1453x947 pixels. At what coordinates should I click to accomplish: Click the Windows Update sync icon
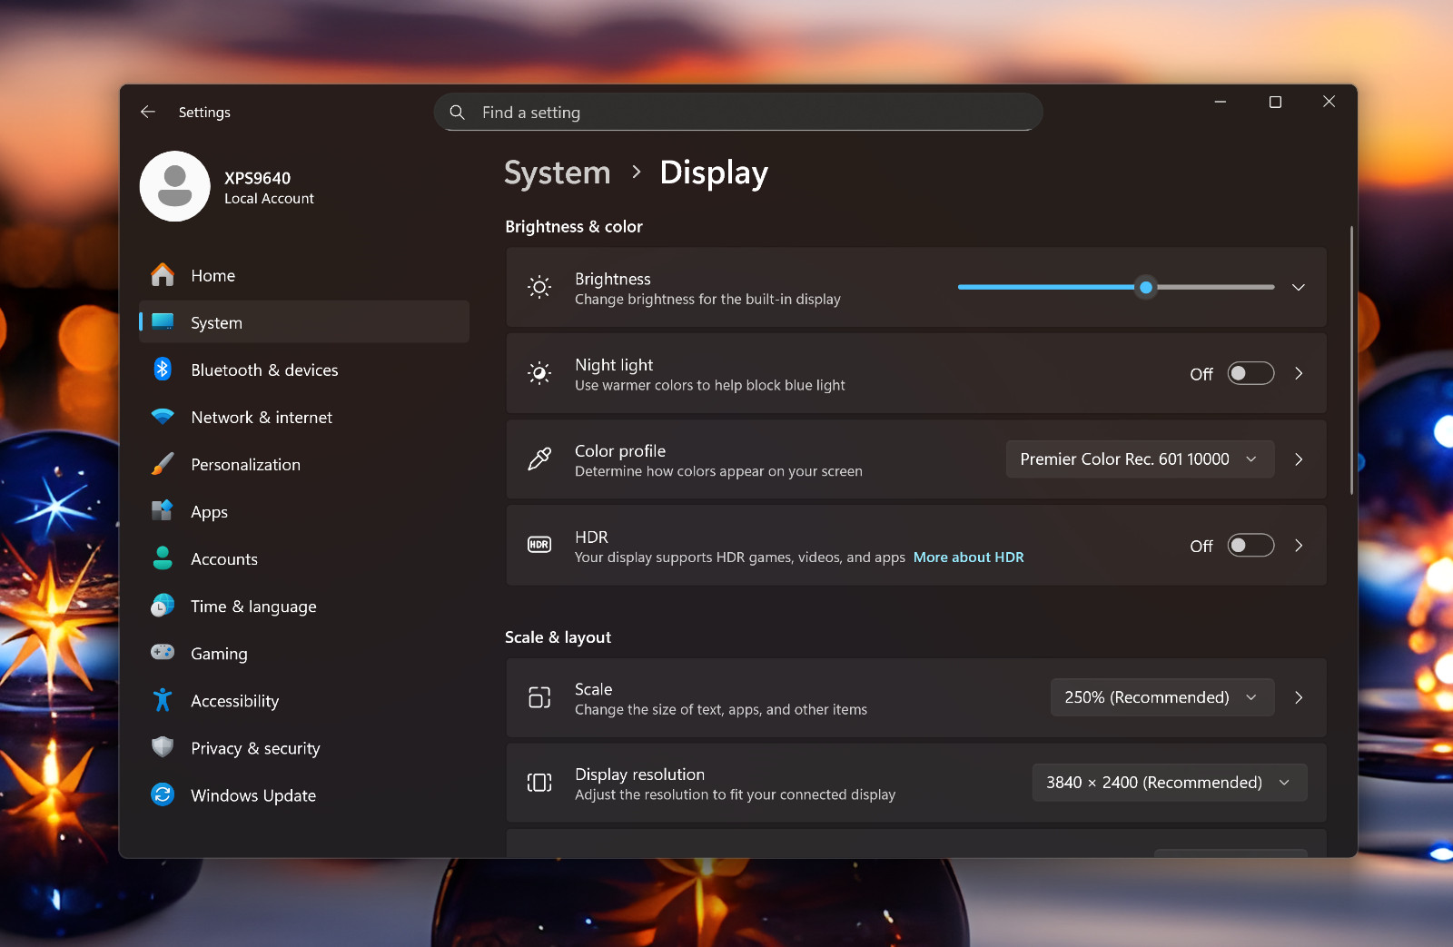(163, 794)
